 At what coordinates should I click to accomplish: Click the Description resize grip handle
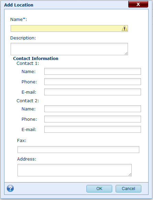coord(126,54)
